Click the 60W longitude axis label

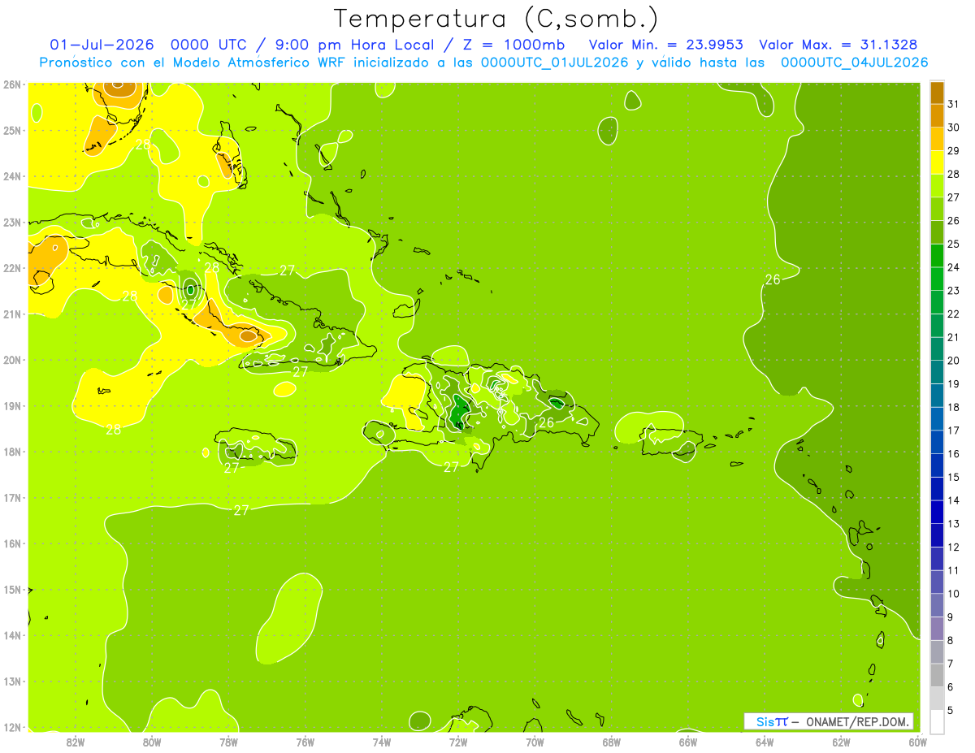click(918, 742)
